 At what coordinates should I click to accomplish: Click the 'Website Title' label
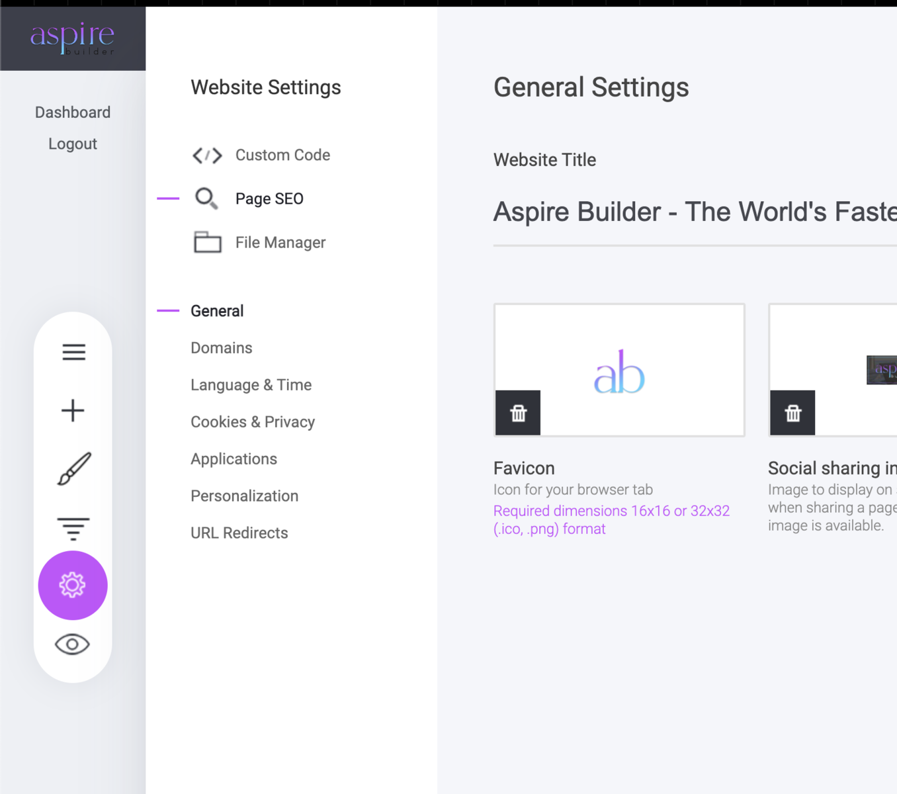pos(544,160)
